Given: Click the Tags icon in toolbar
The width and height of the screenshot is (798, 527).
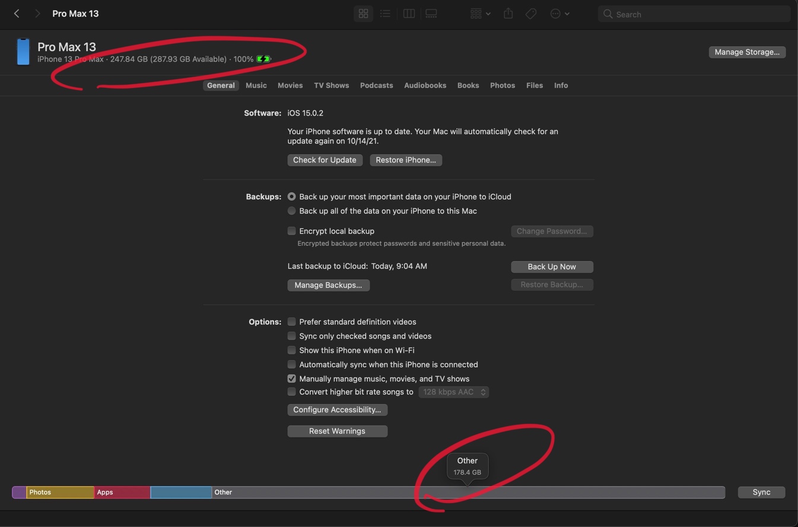Looking at the screenshot, I should [531, 14].
